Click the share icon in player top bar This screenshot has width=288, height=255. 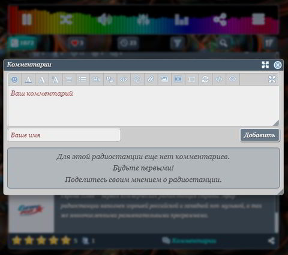pos(220,20)
